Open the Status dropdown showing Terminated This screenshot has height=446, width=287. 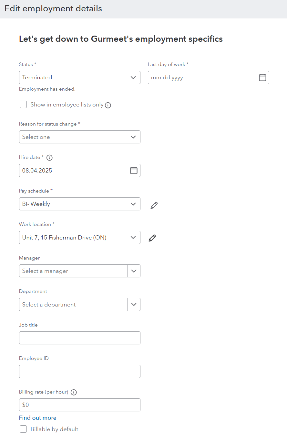click(x=79, y=78)
